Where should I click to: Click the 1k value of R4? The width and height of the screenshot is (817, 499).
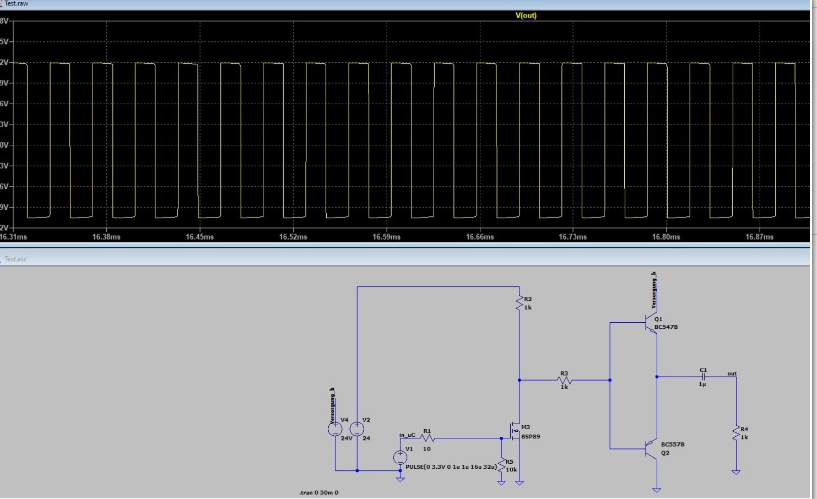744,437
